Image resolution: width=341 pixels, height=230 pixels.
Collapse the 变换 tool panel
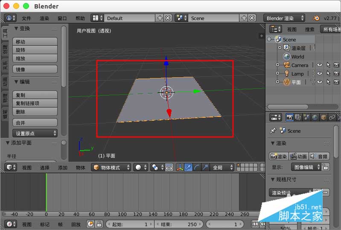[16, 29]
